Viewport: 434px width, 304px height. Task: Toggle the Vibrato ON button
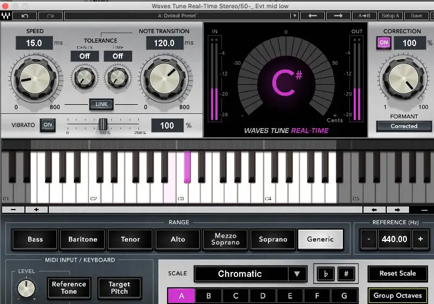[x=48, y=125]
